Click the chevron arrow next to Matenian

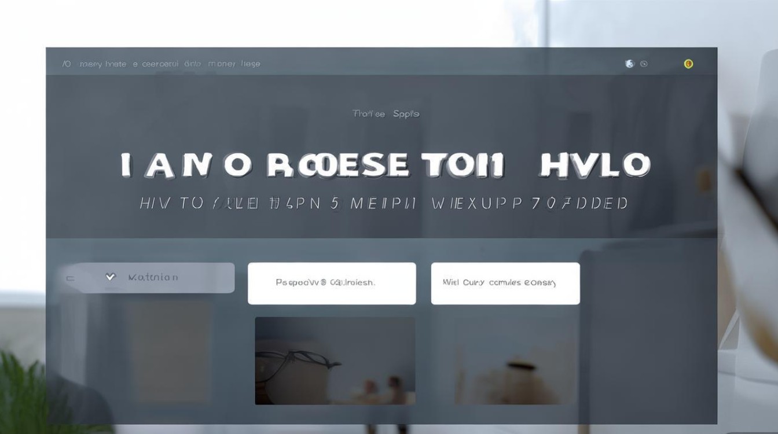(111, 277)
